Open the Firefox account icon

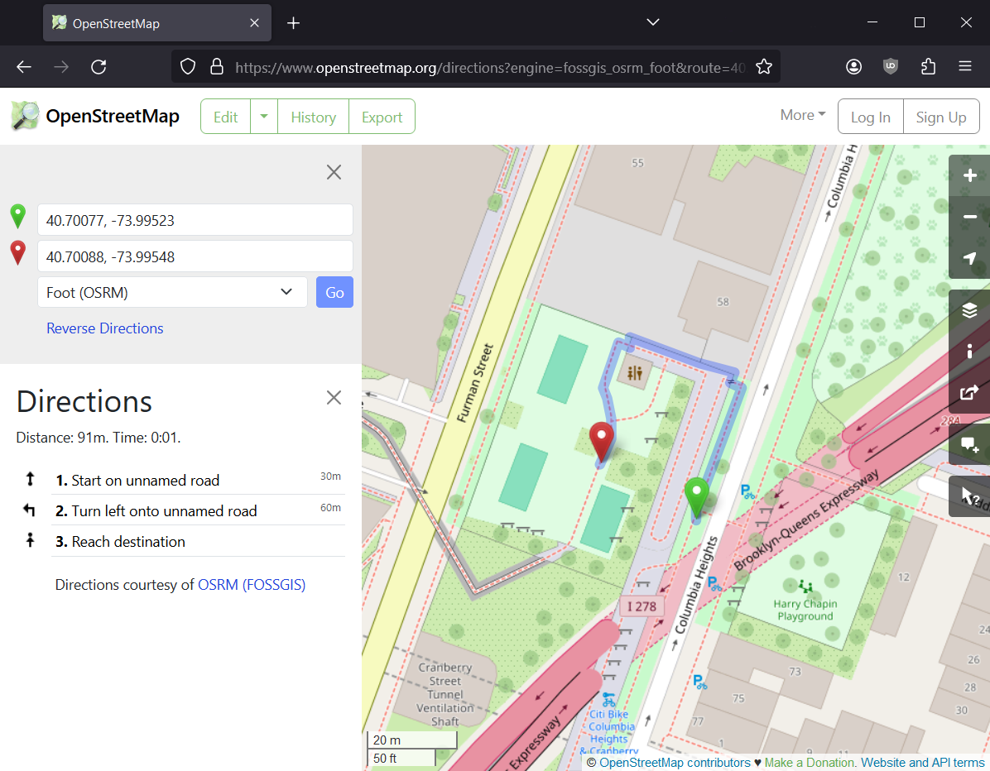click(x=853, y=67)
